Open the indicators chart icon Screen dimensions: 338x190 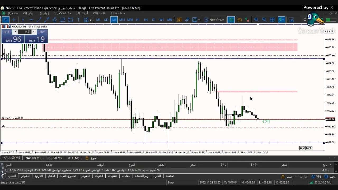(x=195, y=20)
